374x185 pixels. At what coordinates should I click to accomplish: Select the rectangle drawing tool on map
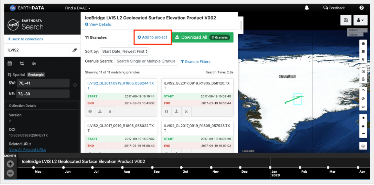tap(363, 51)
